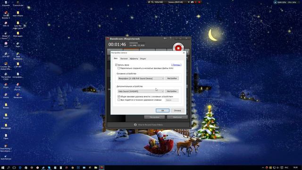Click the red Bandicam stop recording button
Image resolution: width=302 pixels, height=170 pixels.
(178, 48)
